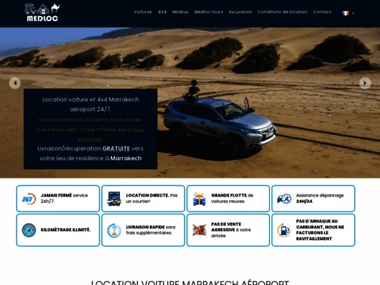The height and width of the screenshot is (285, 380).
Task: Click the Grande flotte gift car icon
Action: pos(199,199)
